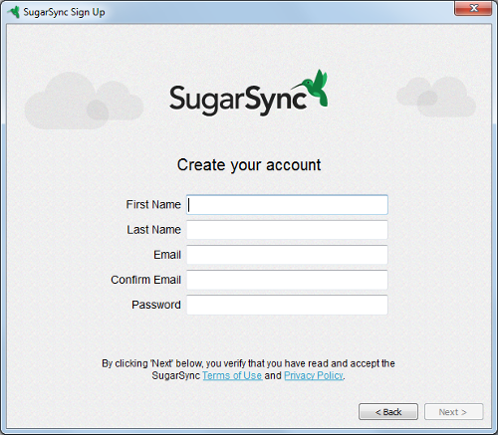Open the Privacy Policy link
498x435 pixels.
(314, 375)
